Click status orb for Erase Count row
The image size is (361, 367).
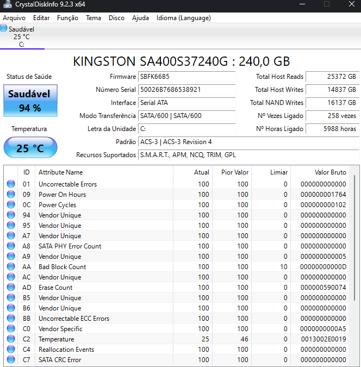click(11, 287)
